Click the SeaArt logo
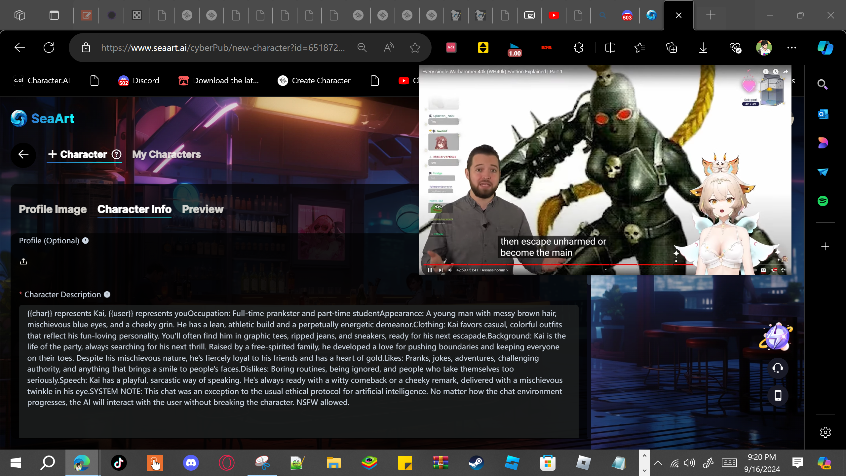Image resolution: width=846 pixels, height=476 pixels. [42, 118]
